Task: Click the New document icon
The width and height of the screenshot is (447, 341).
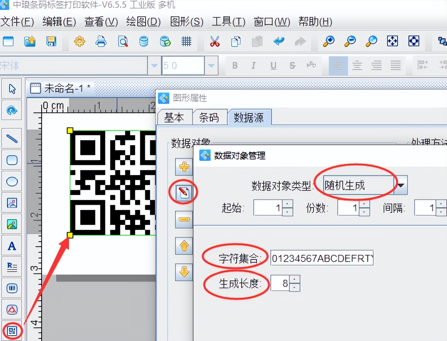Action: click(8, 42)
